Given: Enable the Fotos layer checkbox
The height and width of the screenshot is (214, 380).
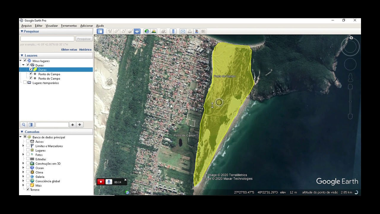Looking at the screenshot, I should point(28,155).
